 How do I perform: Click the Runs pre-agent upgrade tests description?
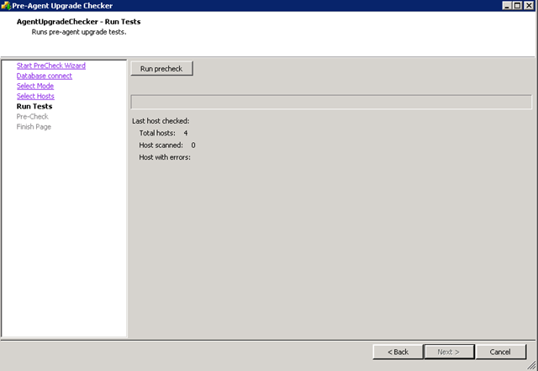(79, 32)
